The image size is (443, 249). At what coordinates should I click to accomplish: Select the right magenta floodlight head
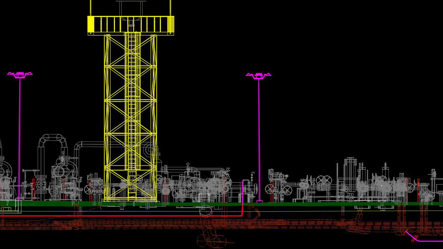pos(259,76)
